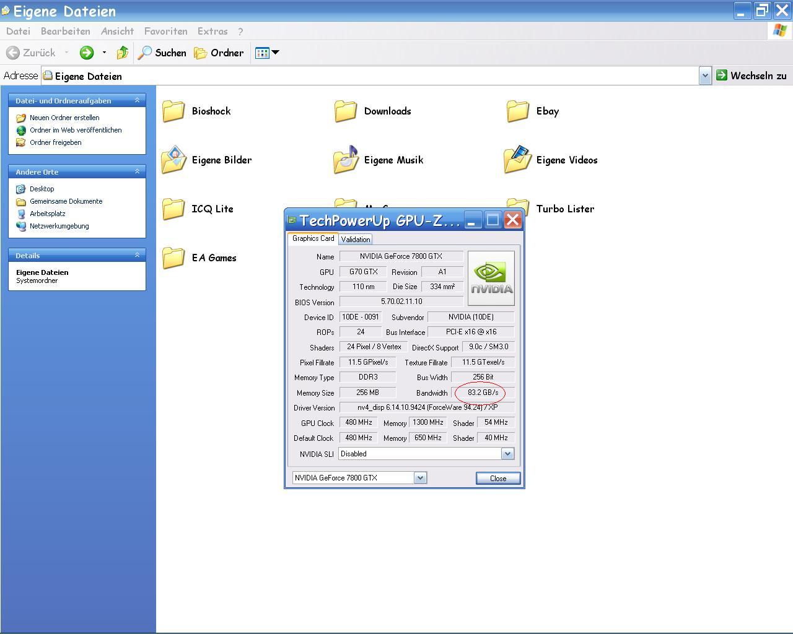The height and width of the screenshot is (634, 793).
Task: Click the Zurück back arrow icon
Action: [13, 53]
